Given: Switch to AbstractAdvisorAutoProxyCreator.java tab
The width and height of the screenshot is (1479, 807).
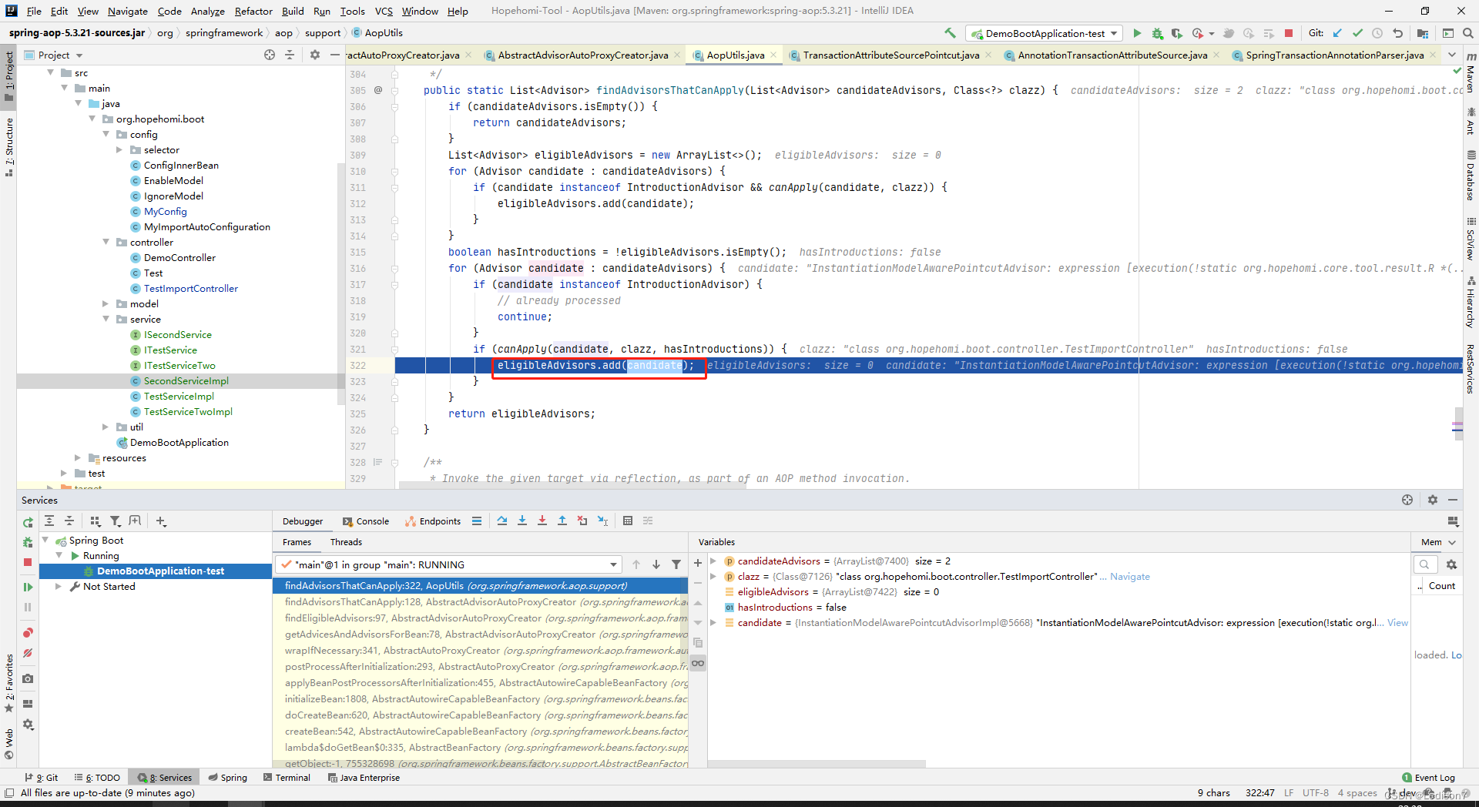Looking at the screenshot, I should tap(582, 55).
